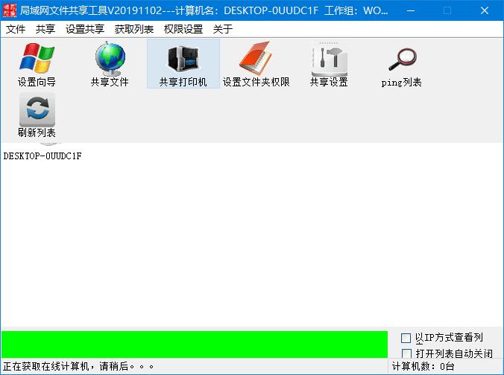Image resolution: width=504 pixels, height=375 pixels.
Task: Expand the 获取列表 menu
Action: 134,29
